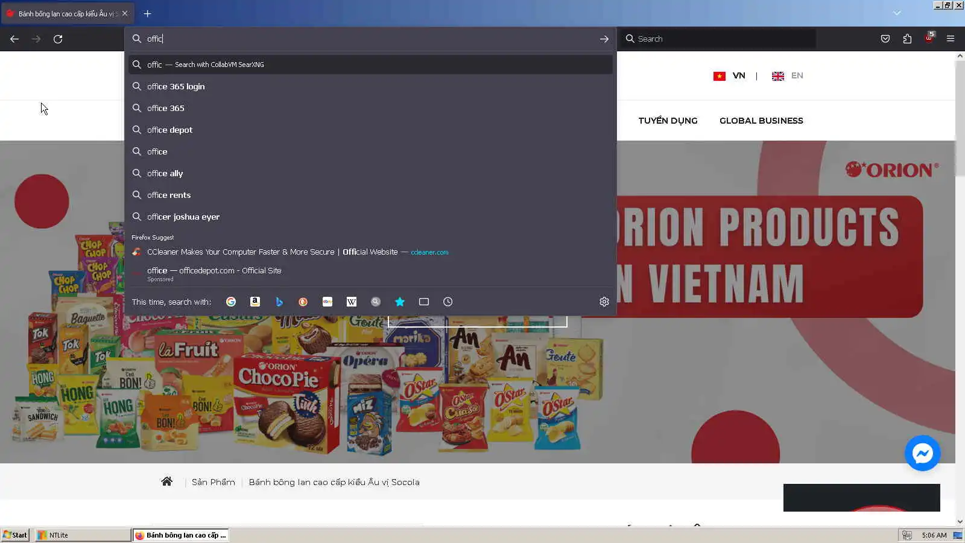Viewport: 965px width, 543px height.
Task: Choose suggestion 'office rents'
Action: 370,195
